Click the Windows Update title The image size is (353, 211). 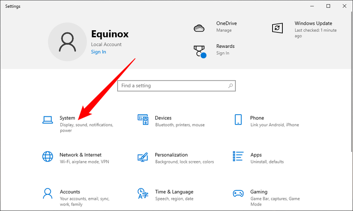click(313, 23)
